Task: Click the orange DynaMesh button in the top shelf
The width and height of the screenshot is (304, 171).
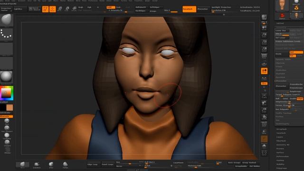Action: tap(189, 9)
